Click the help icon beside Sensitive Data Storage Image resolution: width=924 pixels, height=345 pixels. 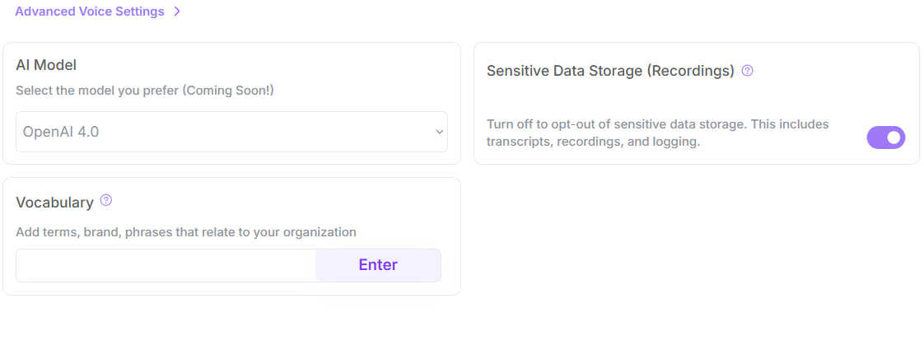pos(747,71)
